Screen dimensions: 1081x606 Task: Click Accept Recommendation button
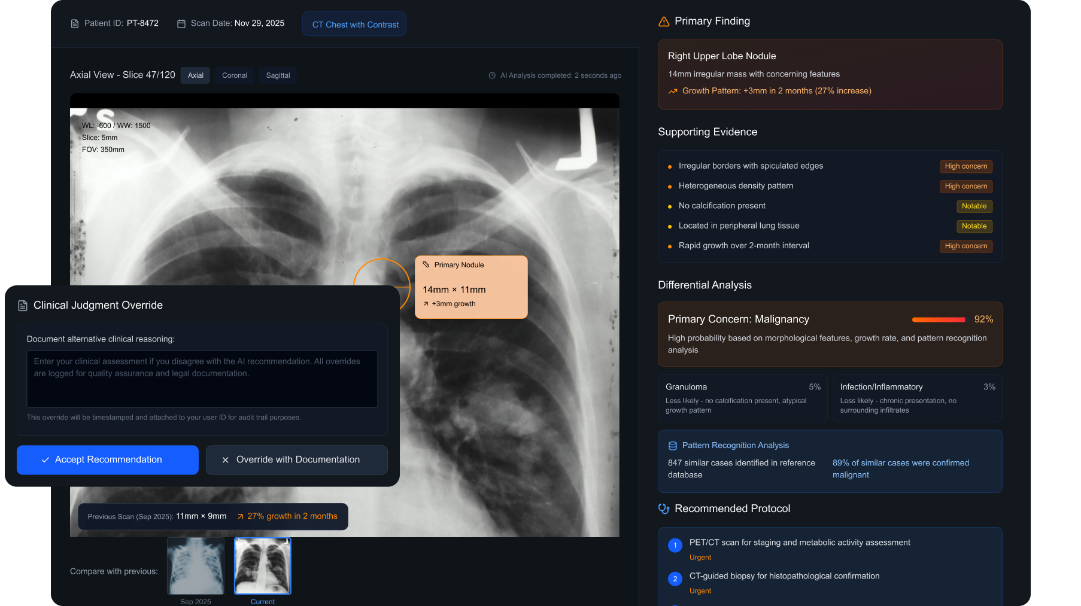tap(108, 460)
